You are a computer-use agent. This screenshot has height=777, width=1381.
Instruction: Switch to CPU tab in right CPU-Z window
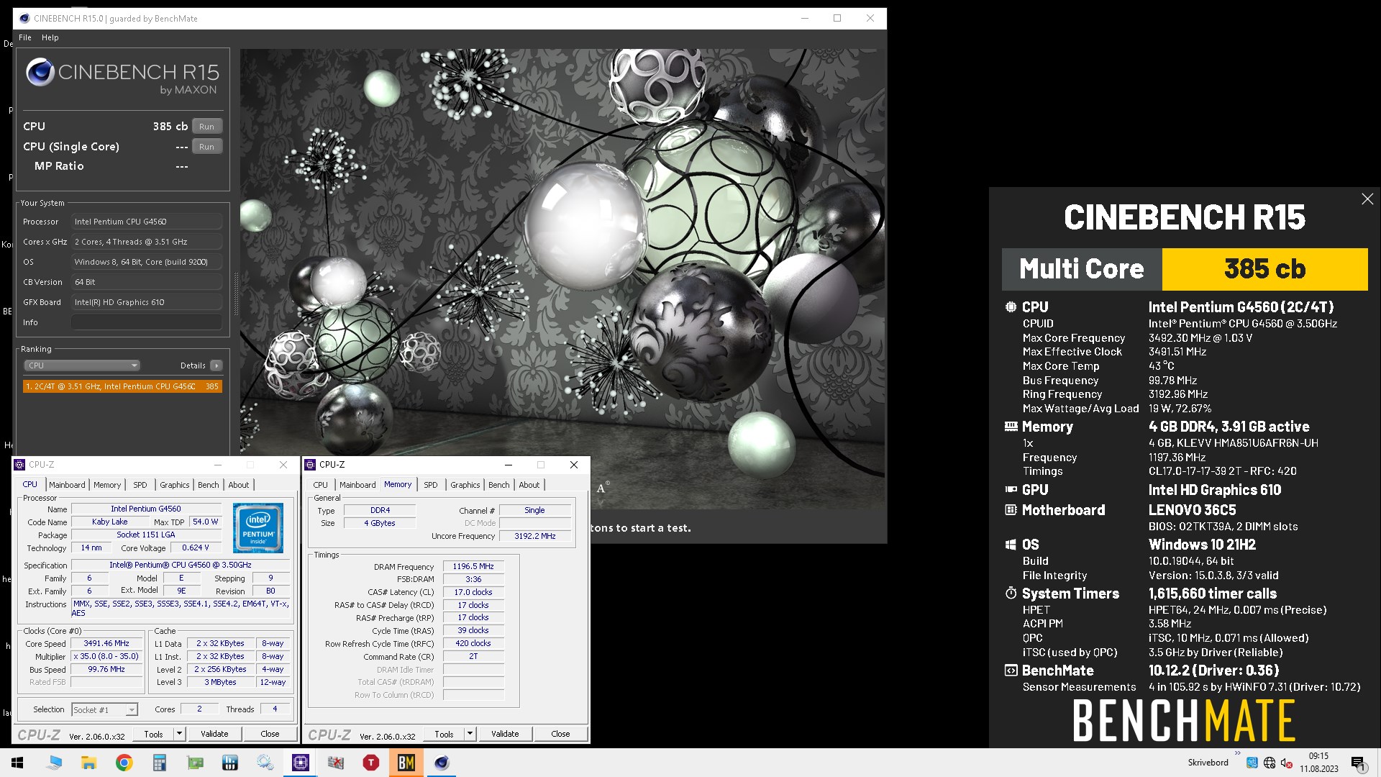(x=321, y=485)
